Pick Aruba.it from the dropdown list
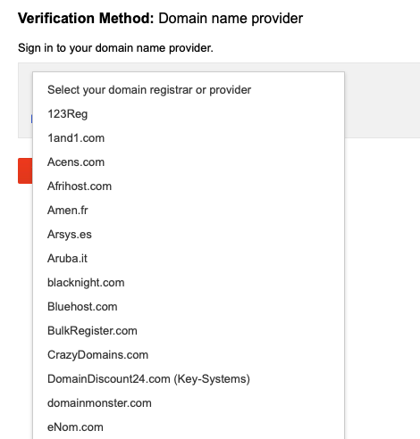Image resolution: width=420 pixels, height=439 pixels. click(x=189, y=259)
